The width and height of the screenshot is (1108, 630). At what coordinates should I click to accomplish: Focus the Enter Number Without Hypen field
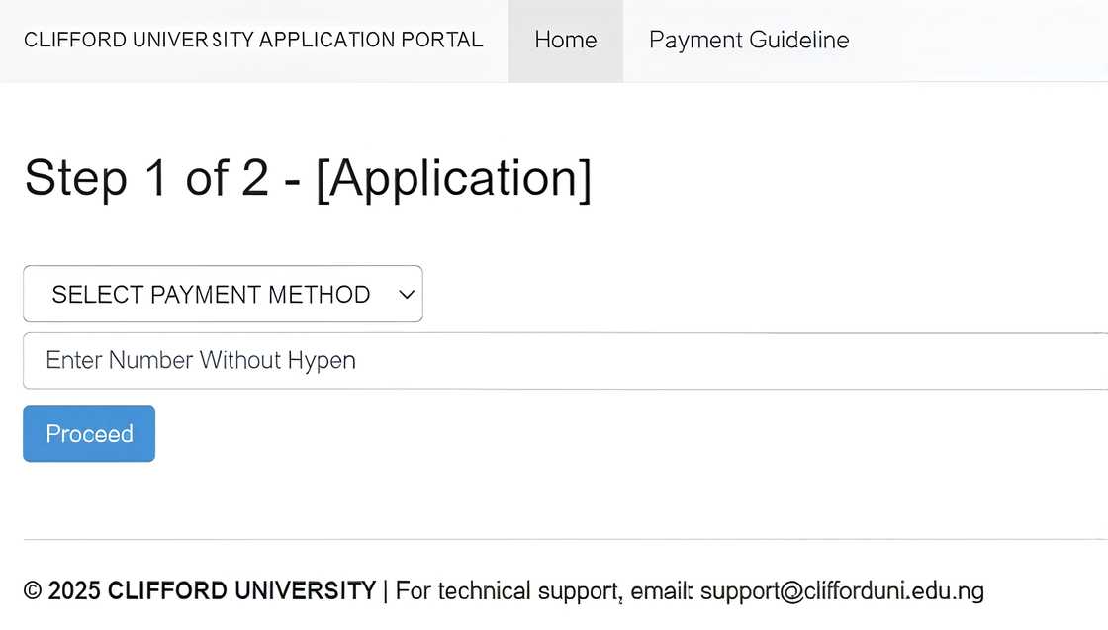point(564,360)
